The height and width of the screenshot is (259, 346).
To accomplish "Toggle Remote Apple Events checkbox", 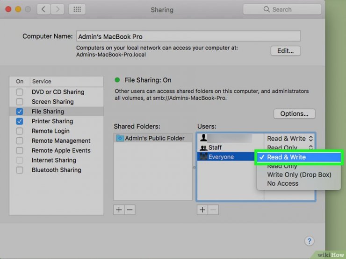I will coord(20,150).
